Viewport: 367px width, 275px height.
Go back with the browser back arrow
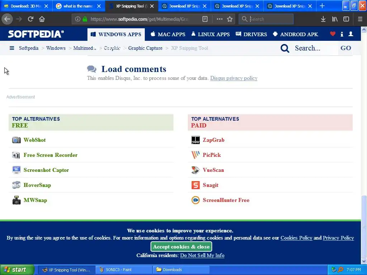[7, 19]
